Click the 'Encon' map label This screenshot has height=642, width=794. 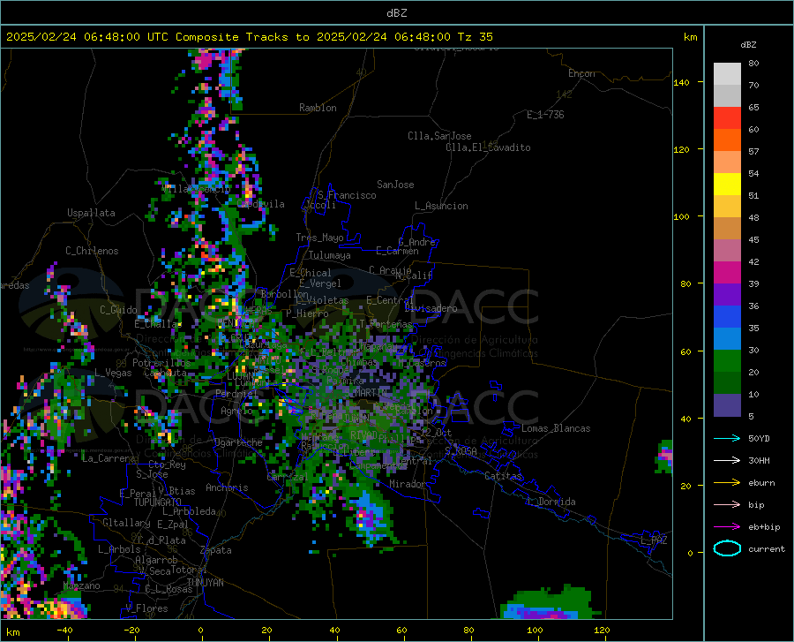pos(581,73)
